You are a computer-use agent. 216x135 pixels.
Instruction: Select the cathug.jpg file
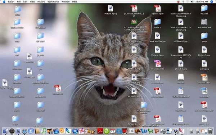29,71
